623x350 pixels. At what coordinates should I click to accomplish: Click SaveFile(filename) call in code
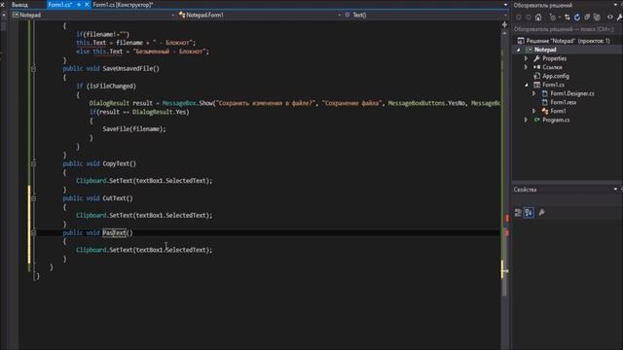(x=134, y=129)
